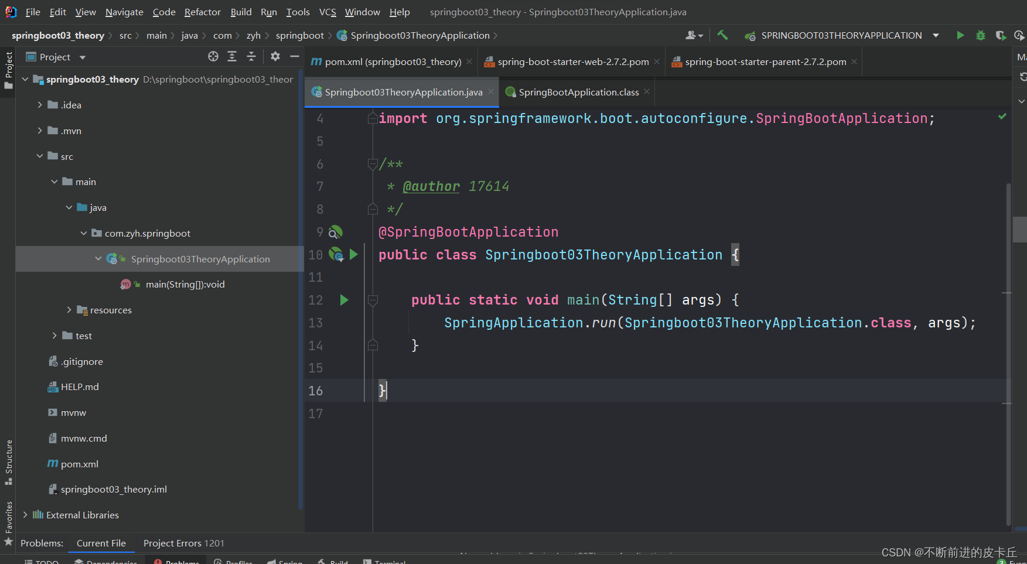
Task: Toggle fold marker at line 14 closing brace
Action: pos(373,345)
